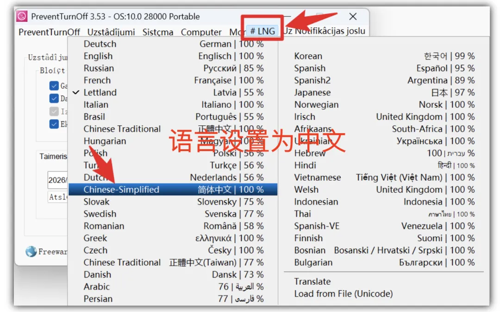Screen dimensions: 500x312
Task: Select Norwegian language
Action: 384,104
